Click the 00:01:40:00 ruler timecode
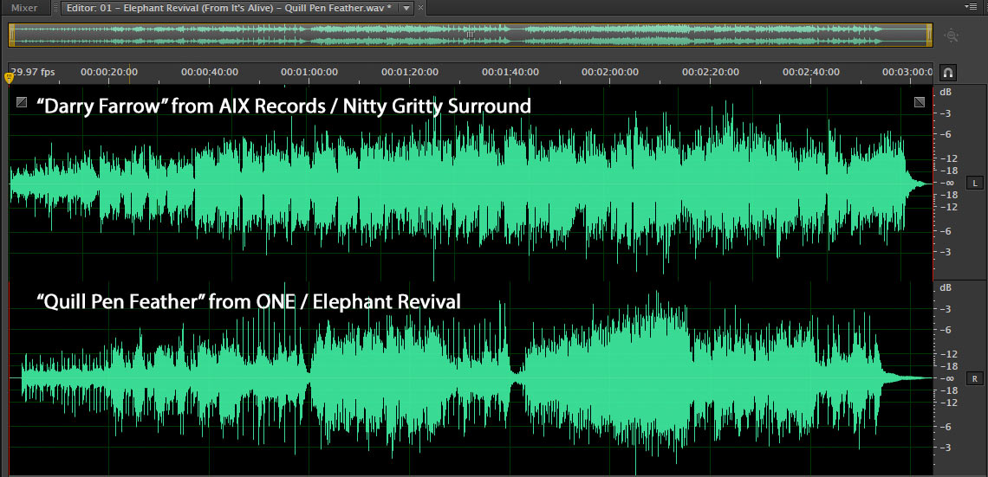988x477 pixels. click(x=510, y=73)
